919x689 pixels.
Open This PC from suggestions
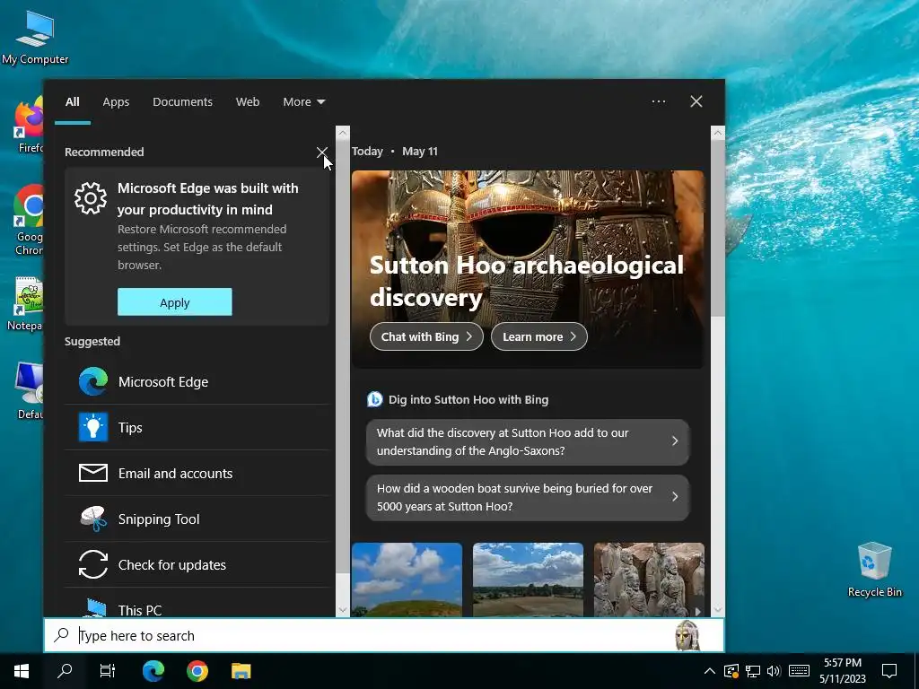tap(197, 604)
